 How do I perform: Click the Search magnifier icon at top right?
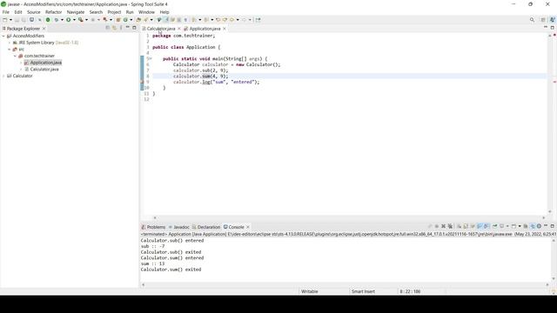coord(532,19)
